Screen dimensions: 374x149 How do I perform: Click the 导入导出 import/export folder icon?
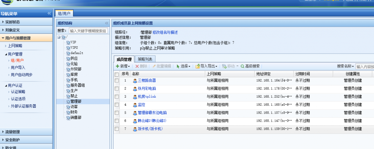(198, 66)
